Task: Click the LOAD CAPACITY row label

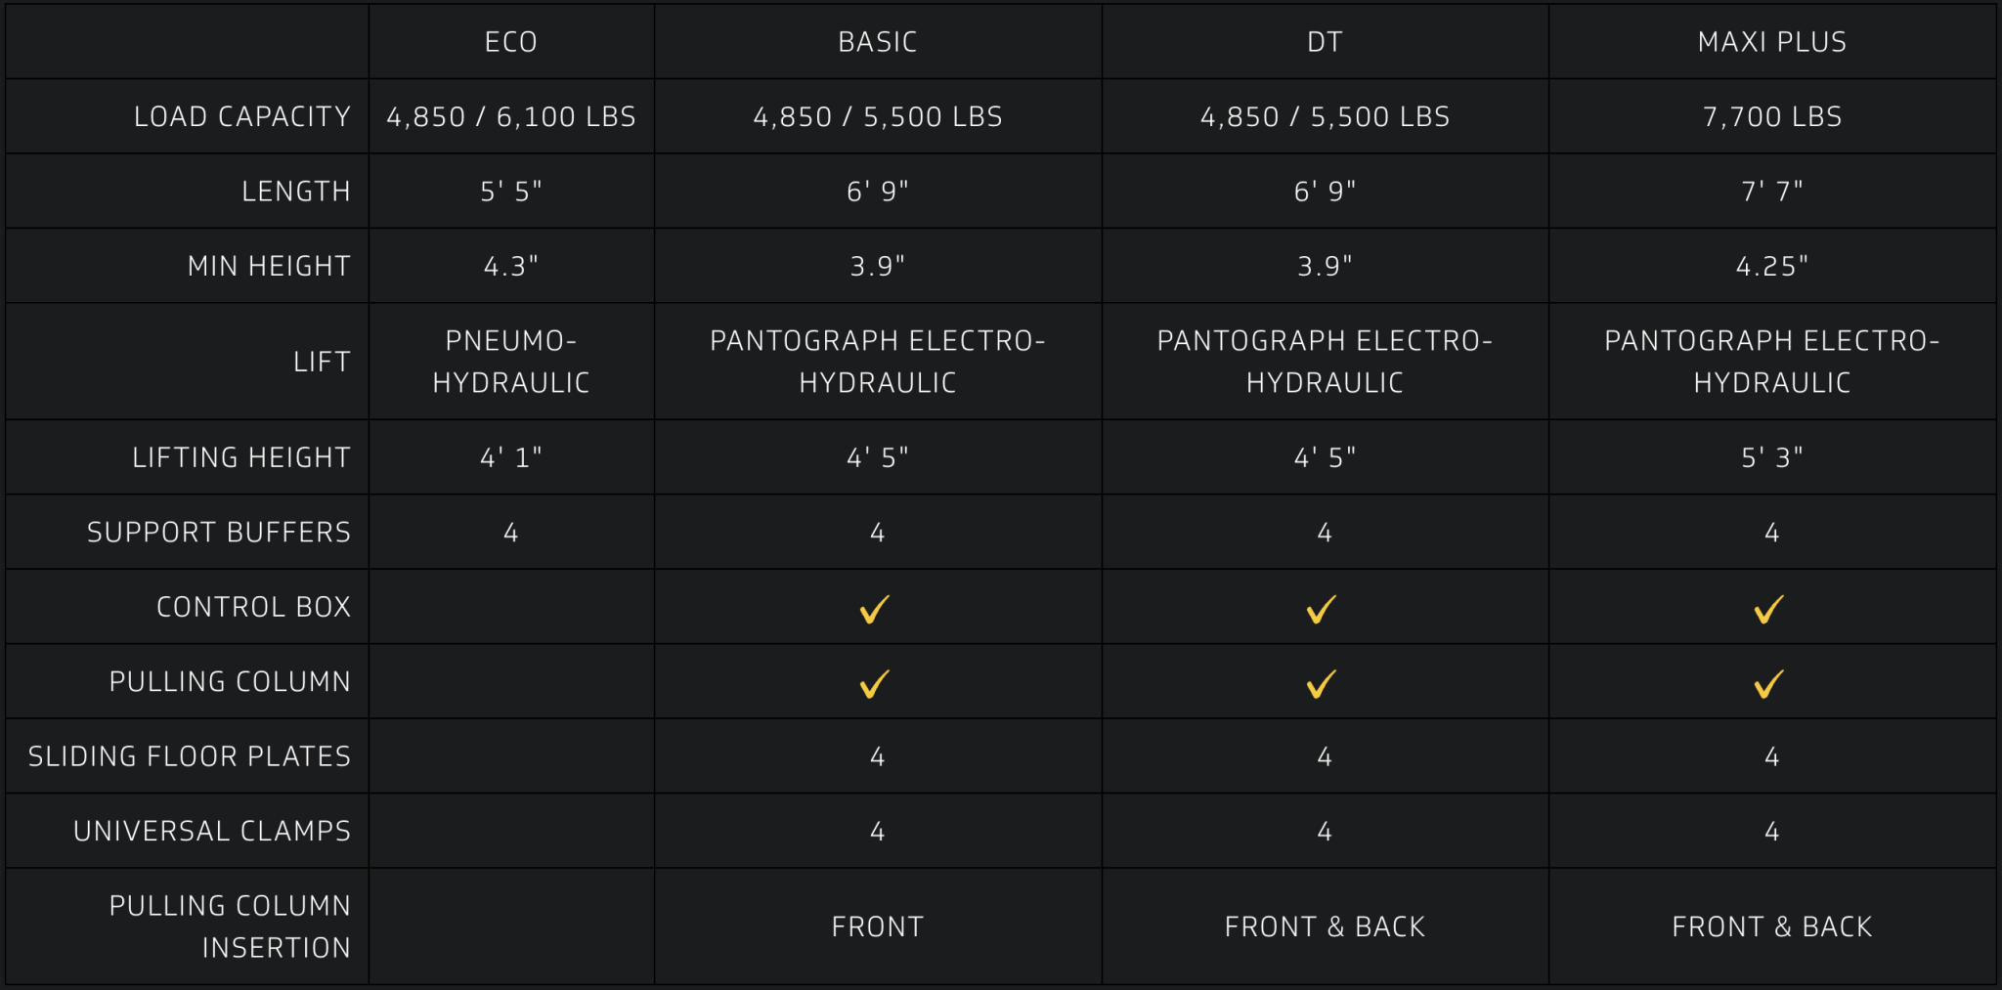Action: tap(242, 116)
